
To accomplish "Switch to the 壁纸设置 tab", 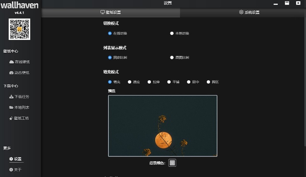I will point(111,12).
